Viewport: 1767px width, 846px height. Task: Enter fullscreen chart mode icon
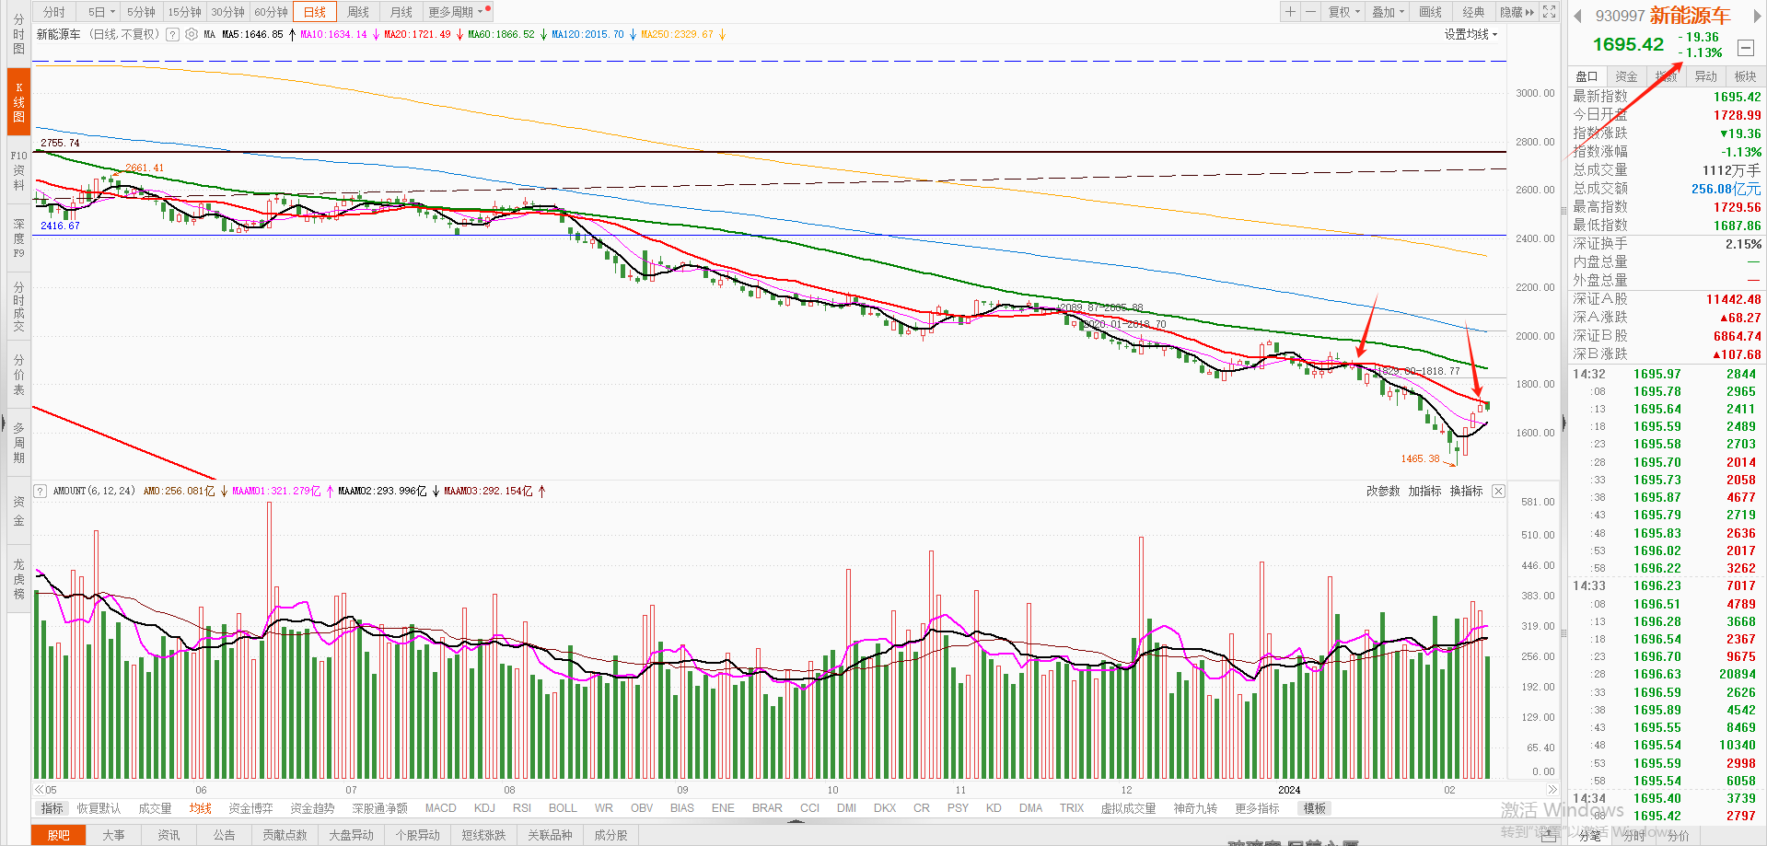tap(1550, 12)
